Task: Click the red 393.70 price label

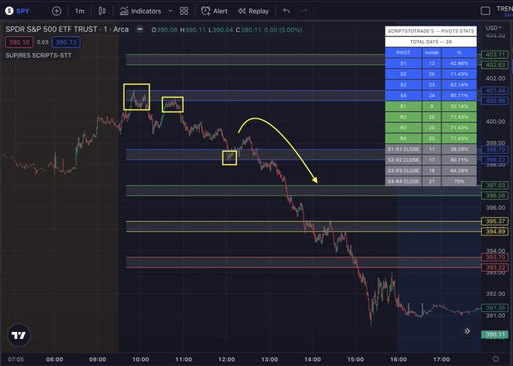Action: point(495,257)
